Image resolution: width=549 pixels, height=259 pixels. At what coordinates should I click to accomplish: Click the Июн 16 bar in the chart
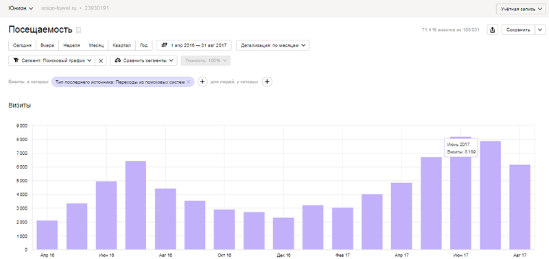pos(106,215)
